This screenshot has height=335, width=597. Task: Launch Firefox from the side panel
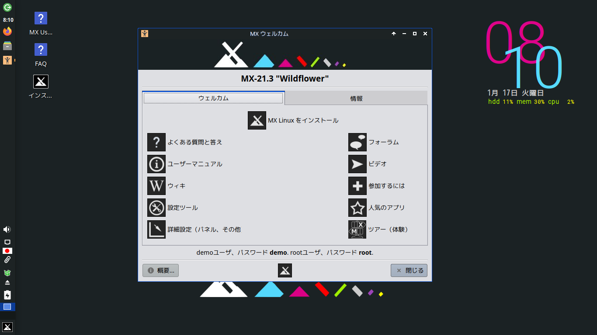click(7, 31)
